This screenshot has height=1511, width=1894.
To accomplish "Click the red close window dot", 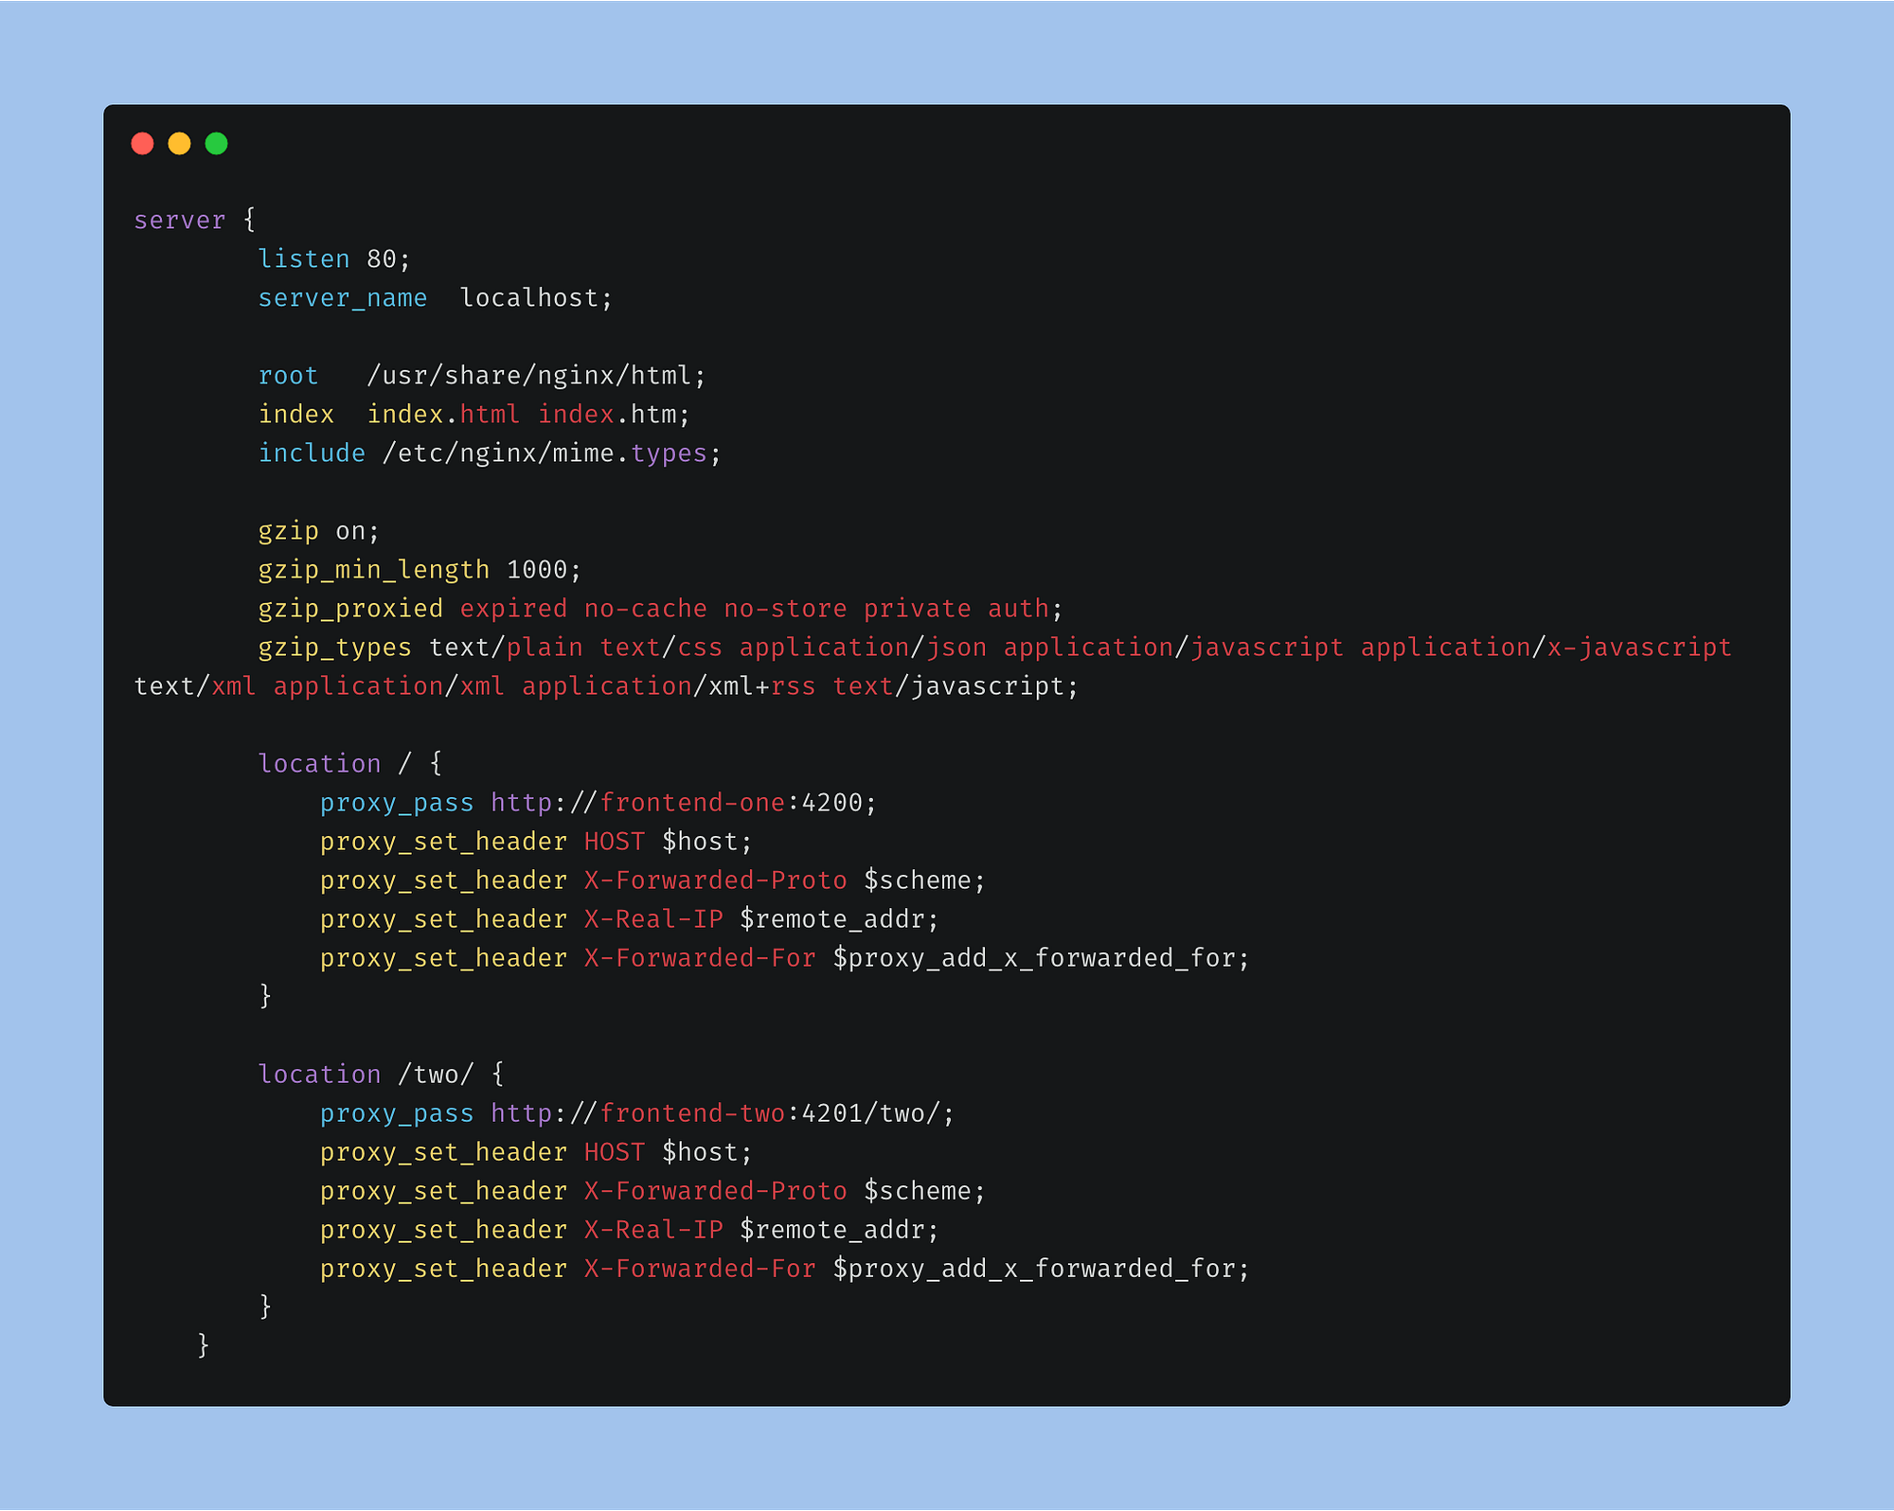I will tap(142, 144).
